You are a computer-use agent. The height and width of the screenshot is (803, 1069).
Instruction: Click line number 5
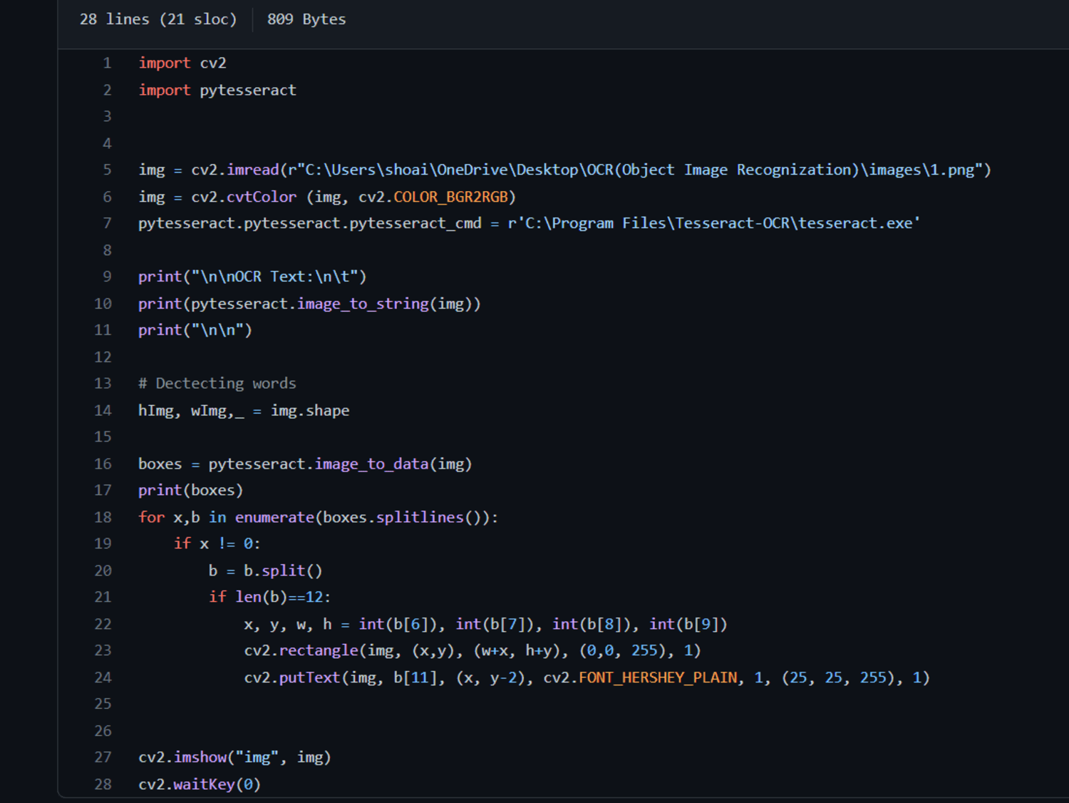[x=107, y=170]
